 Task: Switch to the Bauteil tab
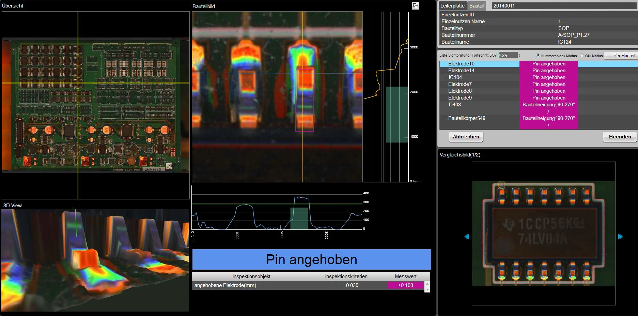(477, 6)
